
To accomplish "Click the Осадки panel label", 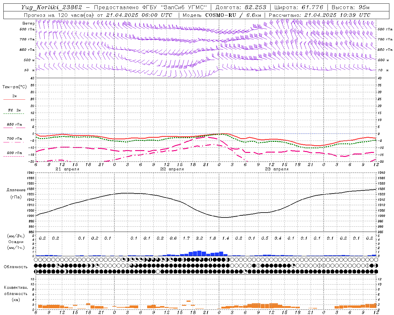I will (x=16, y=242).
